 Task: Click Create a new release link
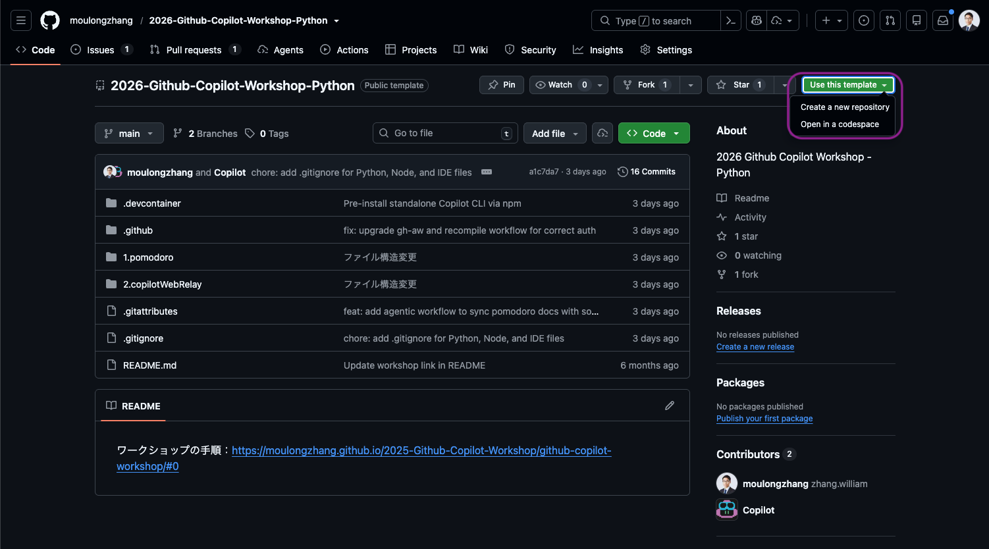(x=755, y=347)
